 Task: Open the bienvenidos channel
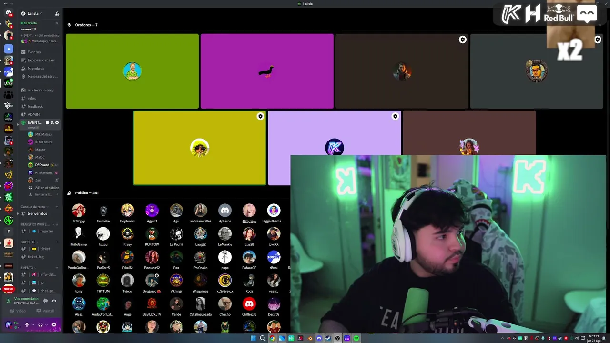[38, 213]
